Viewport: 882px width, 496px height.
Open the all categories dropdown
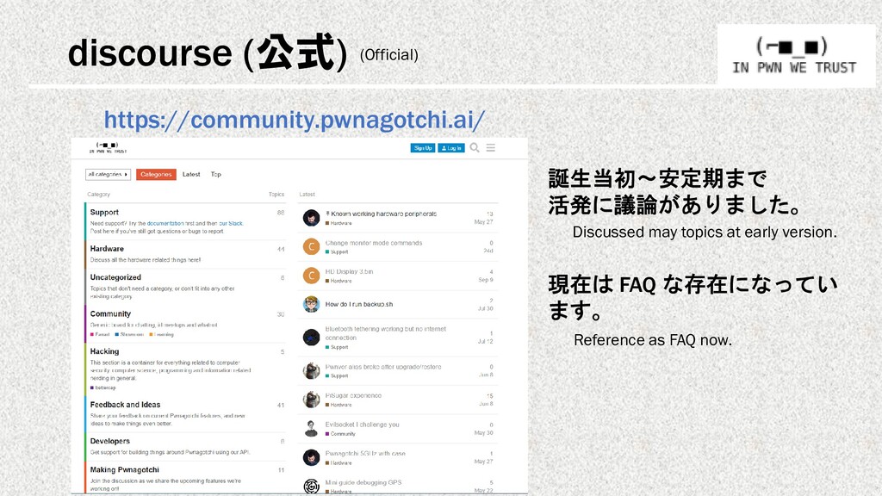[x=108, y=174]
